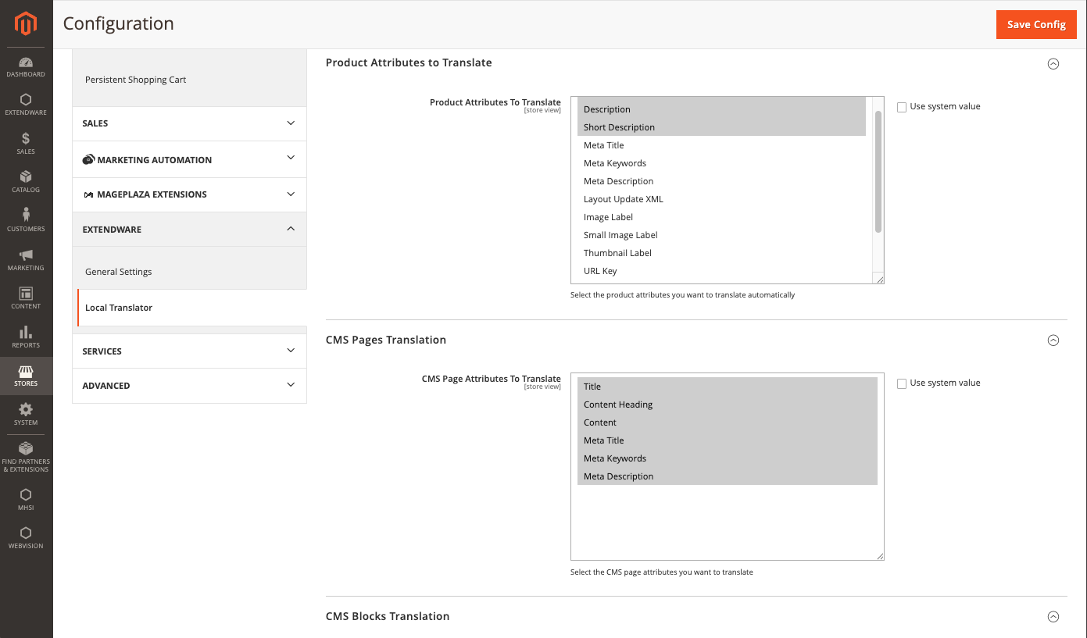1087x638 pixels.
Task: Enable Use system value for CMS Page Attributes
Action: tap(902, 383)
